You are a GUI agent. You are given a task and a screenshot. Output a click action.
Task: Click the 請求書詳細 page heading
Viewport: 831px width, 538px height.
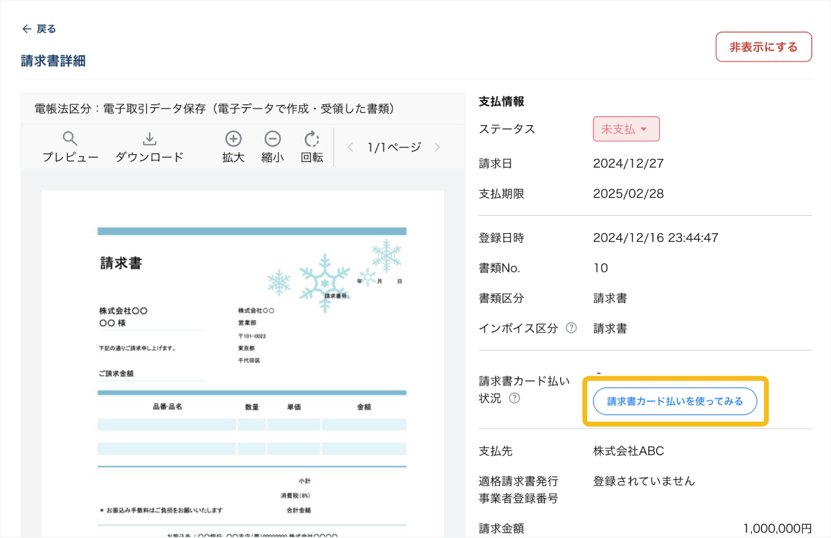coord(53,61)
